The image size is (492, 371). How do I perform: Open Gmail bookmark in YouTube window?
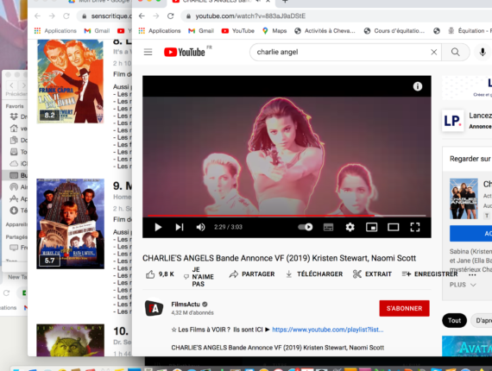click(201, 31)
